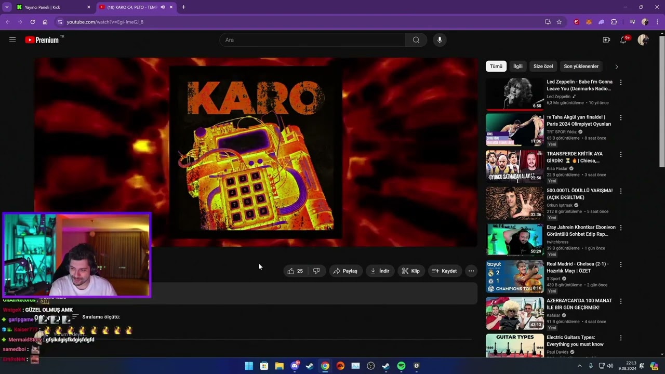Open 500.000TL ÖDÜLLÜ YARIŞMA video title
The height and width of the screenshot is (374, 665).
pyautogui.click(x=579, y=194)
